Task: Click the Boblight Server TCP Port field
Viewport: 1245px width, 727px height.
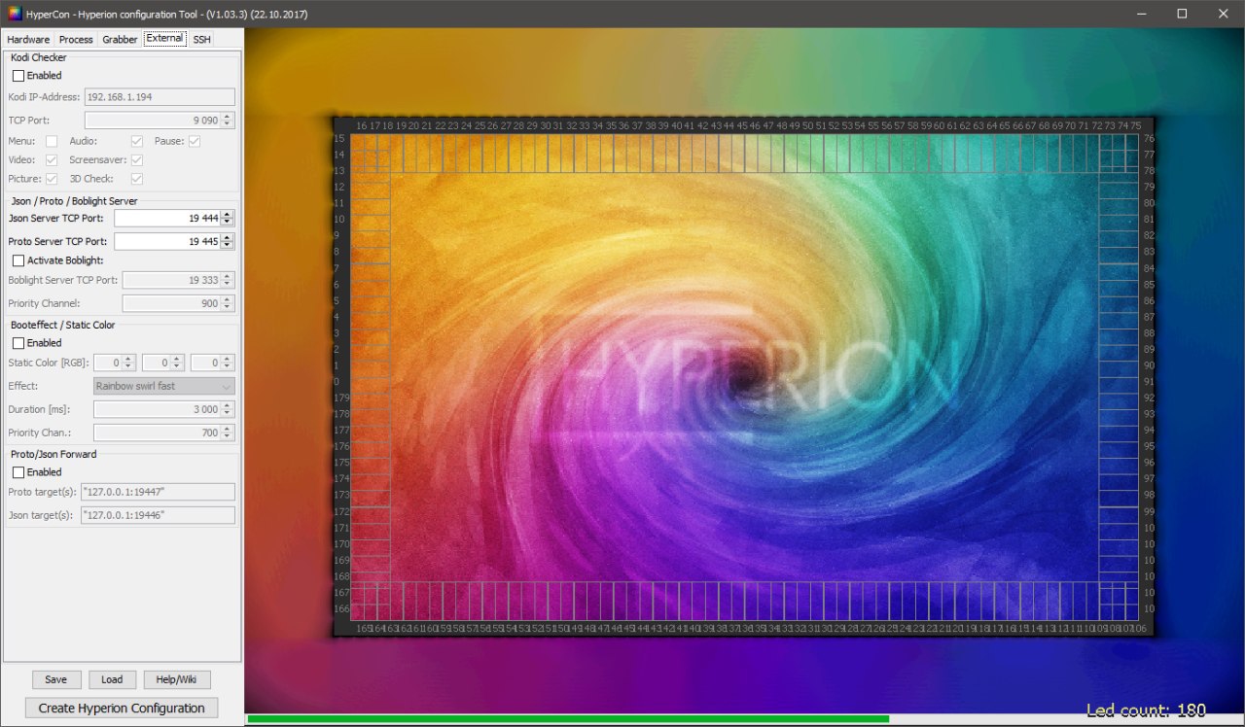Action: [x=171, y=280]
